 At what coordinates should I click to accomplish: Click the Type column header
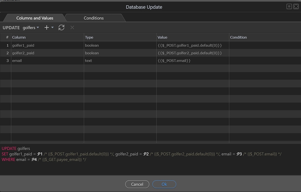pyautogui.click(x=120, y=37)
